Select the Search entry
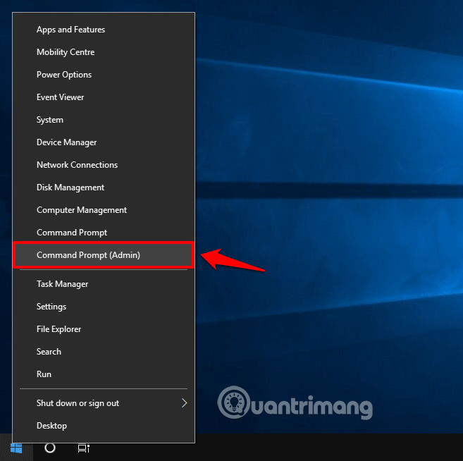 104,352
